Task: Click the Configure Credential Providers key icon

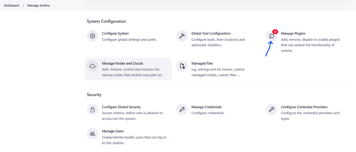Action: [x=271, y=109]
